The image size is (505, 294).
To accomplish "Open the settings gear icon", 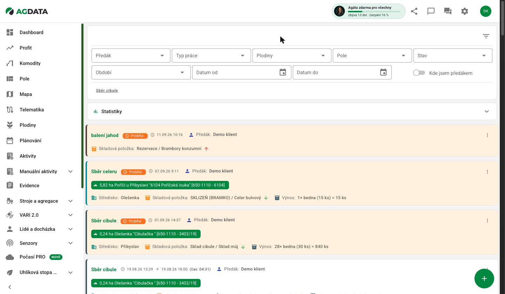I will (x=465, y=11).
